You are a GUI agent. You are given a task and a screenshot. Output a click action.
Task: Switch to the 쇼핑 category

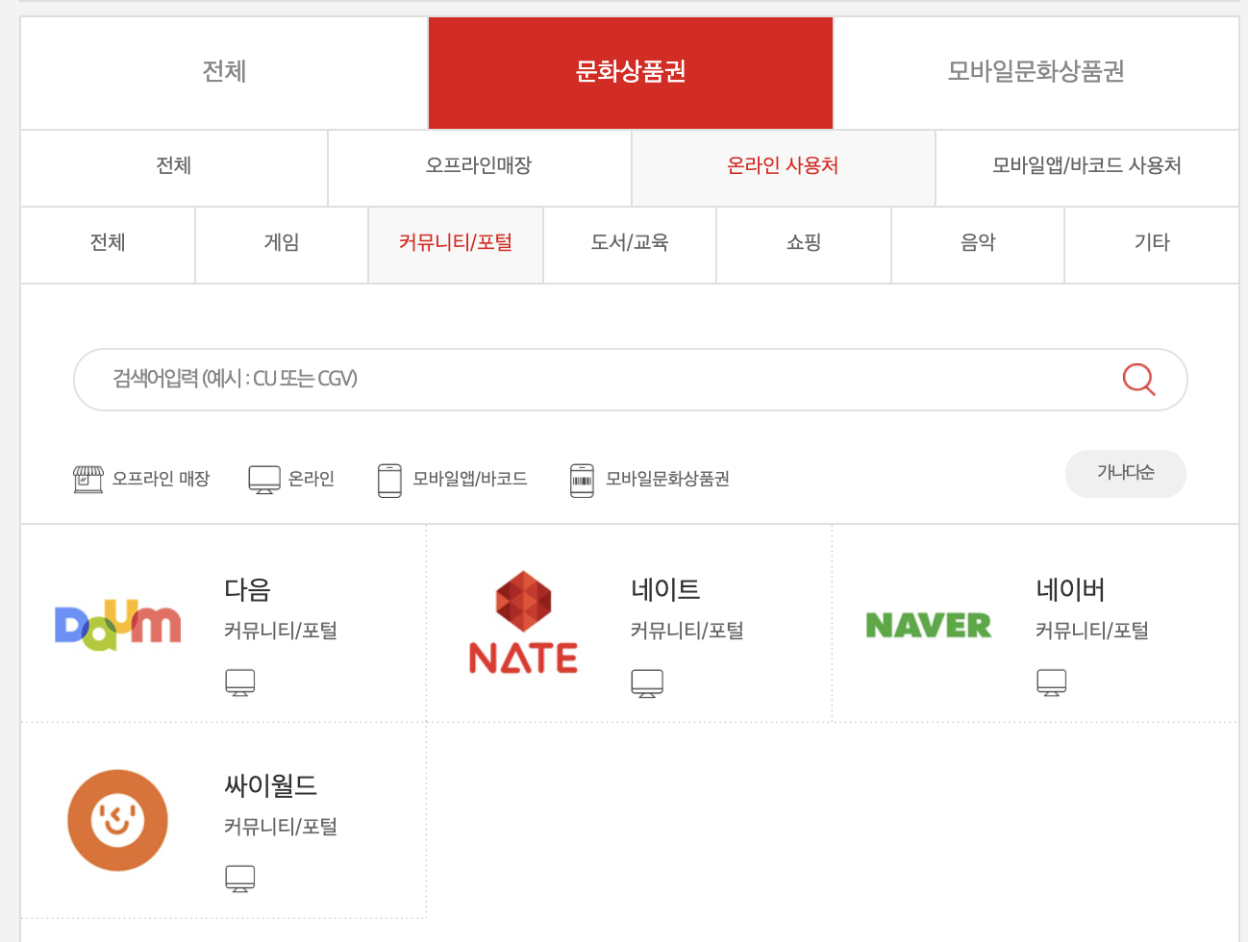[803, 244]
